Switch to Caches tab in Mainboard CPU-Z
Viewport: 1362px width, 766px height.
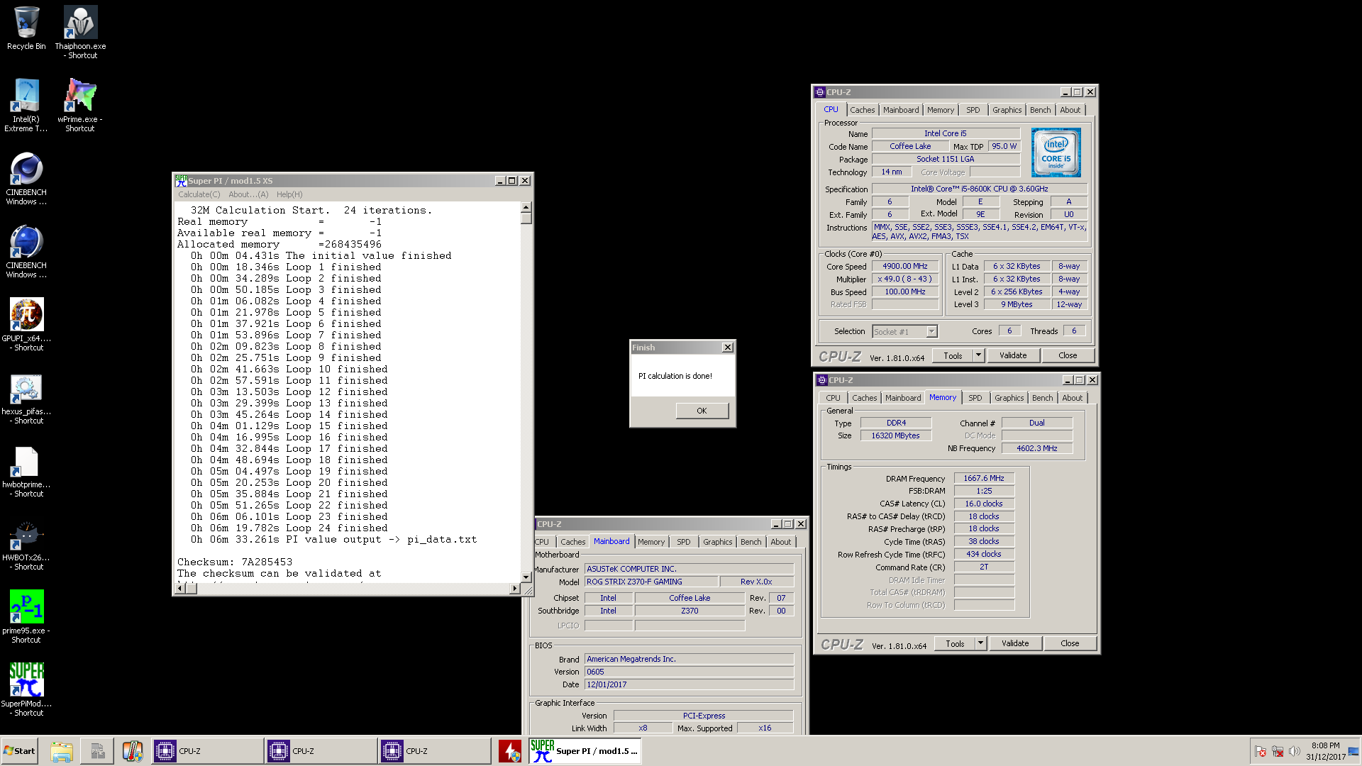(572, 542)
